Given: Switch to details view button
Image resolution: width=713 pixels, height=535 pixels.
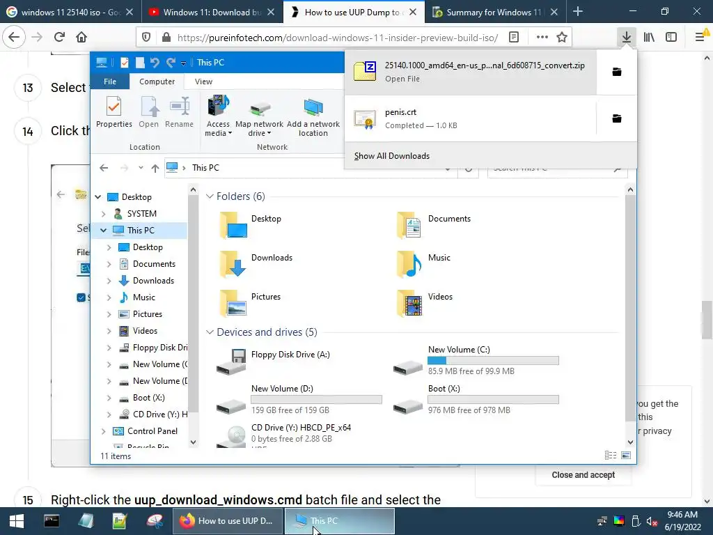Looking at the screenshot, I should (611, 456).
